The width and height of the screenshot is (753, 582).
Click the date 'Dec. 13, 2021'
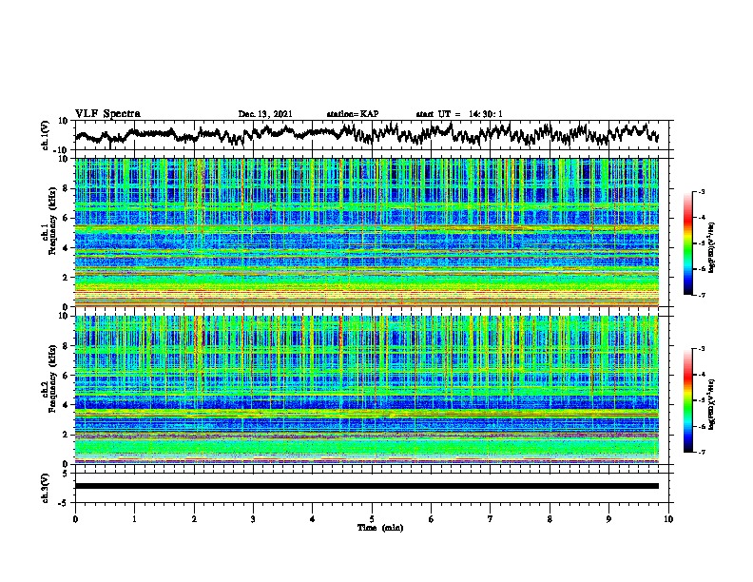click(265, 114)
